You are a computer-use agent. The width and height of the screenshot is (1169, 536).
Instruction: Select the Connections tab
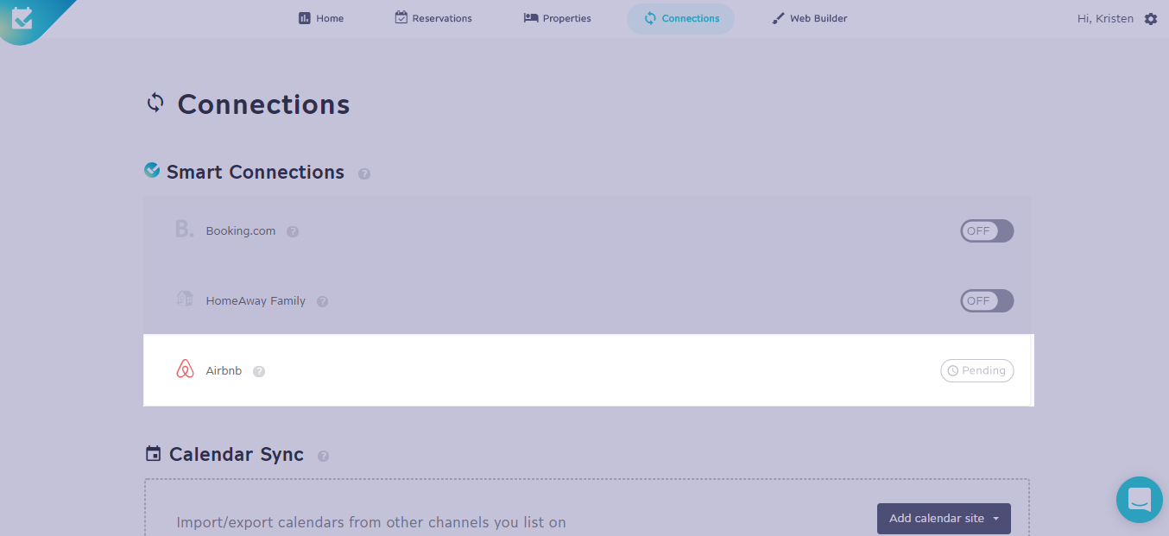(680, 18)
